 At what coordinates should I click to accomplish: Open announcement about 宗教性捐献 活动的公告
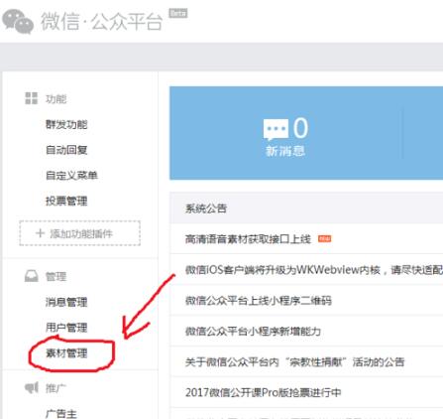(x=294, y=361)
